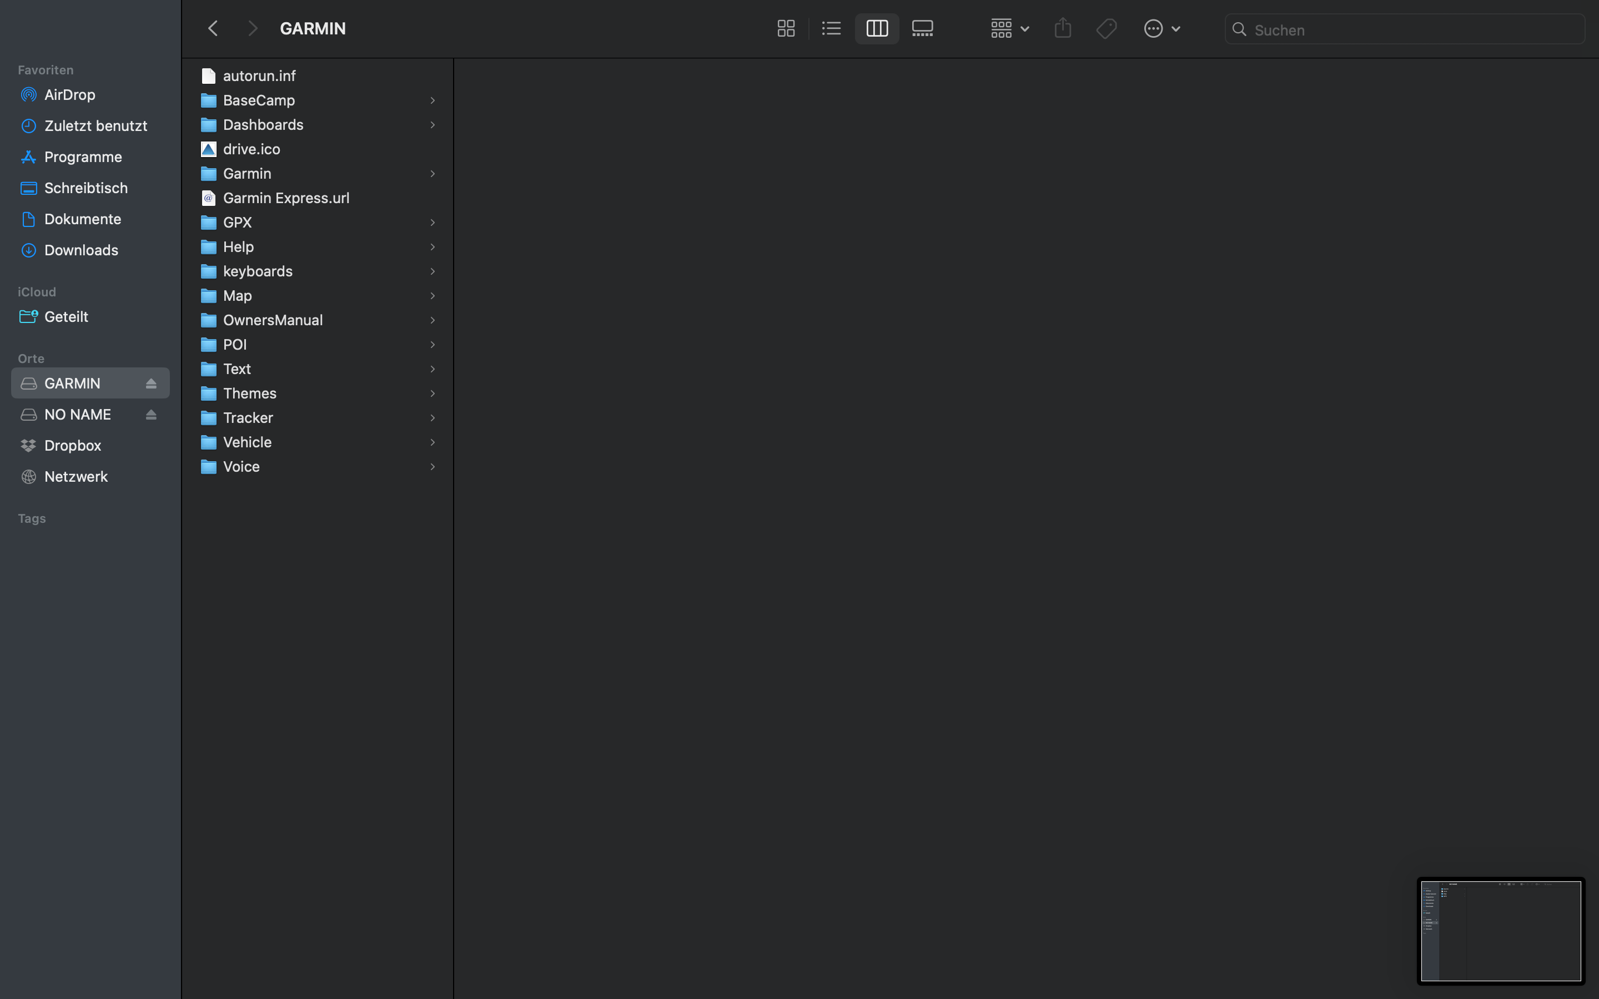This screenshot has width=1599, height=999.
Task: Expand GPX folder chevron
Action: coord(433,223)
